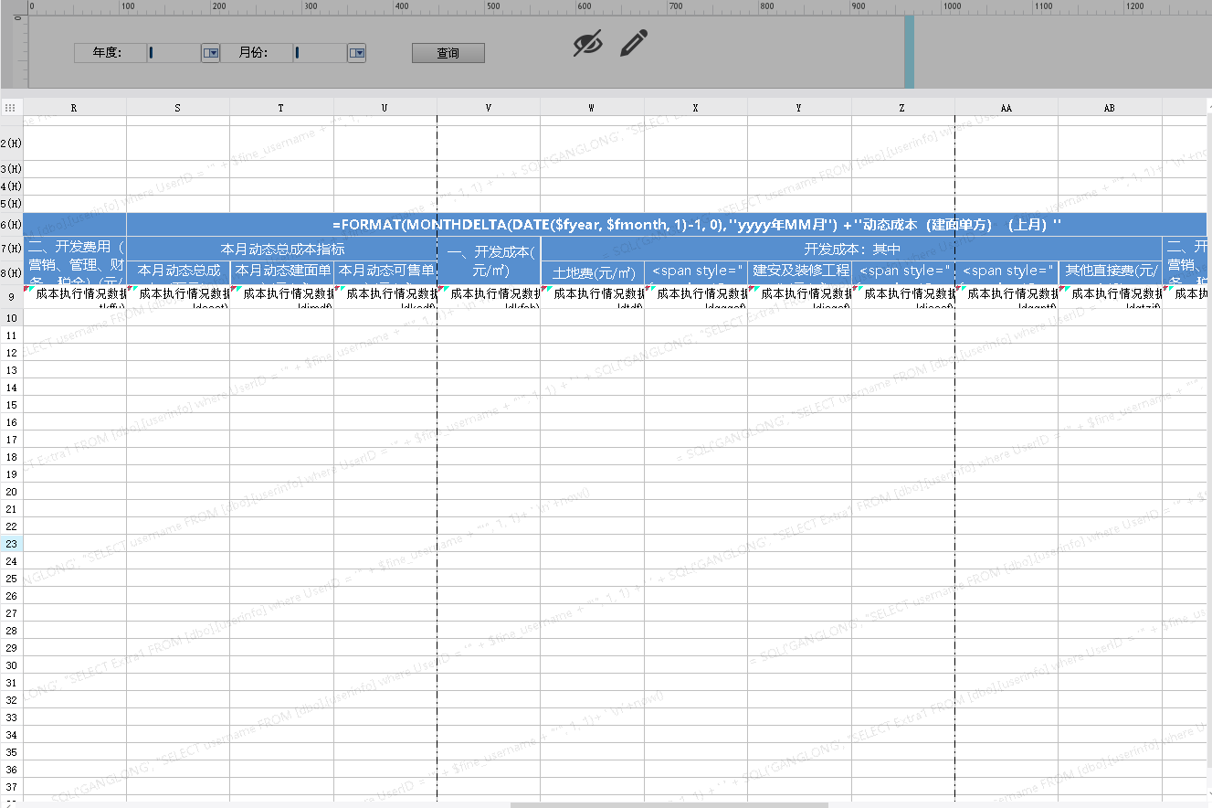The image size is (1212, 808).
Task: Select the 成本执行情况数据 cell in column X
Action: (696, 296)
